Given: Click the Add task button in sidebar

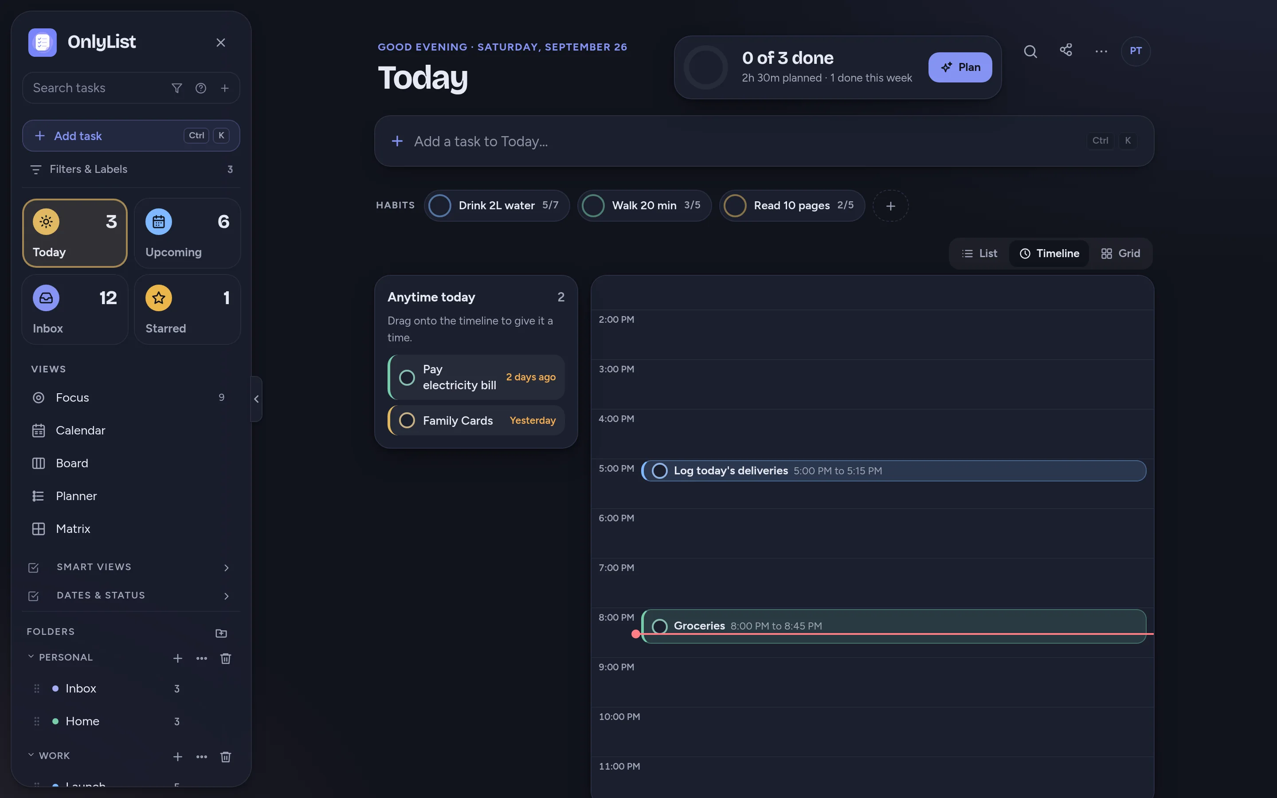Looking at the screenshot, I should point(131,136).
